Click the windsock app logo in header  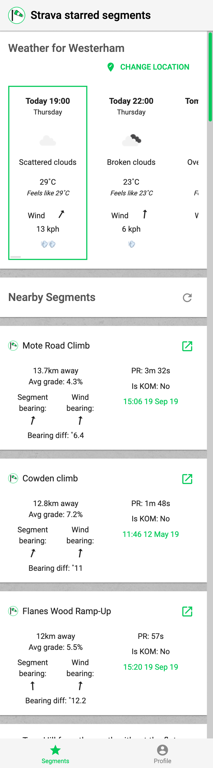click(x=16, y=15)
